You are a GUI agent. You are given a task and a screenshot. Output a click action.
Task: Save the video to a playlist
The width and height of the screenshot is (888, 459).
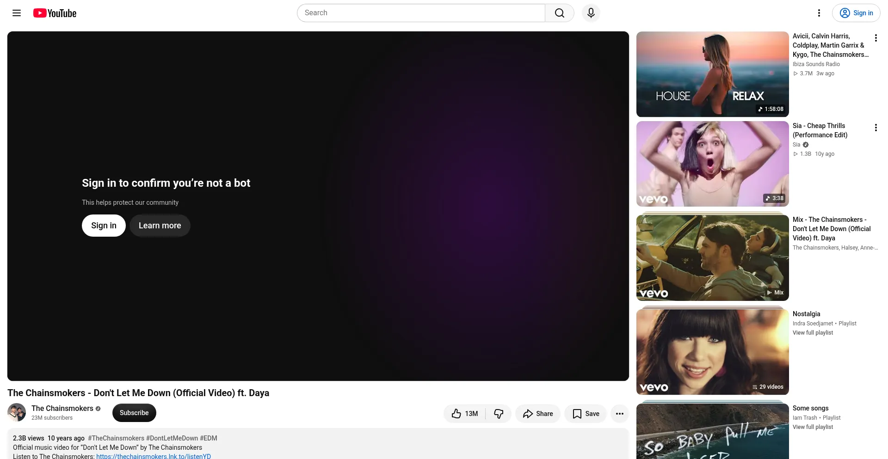tap(586, 414)
